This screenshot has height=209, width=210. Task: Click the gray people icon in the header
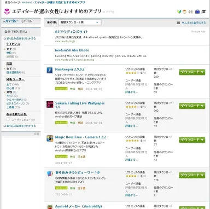[191, 12]
